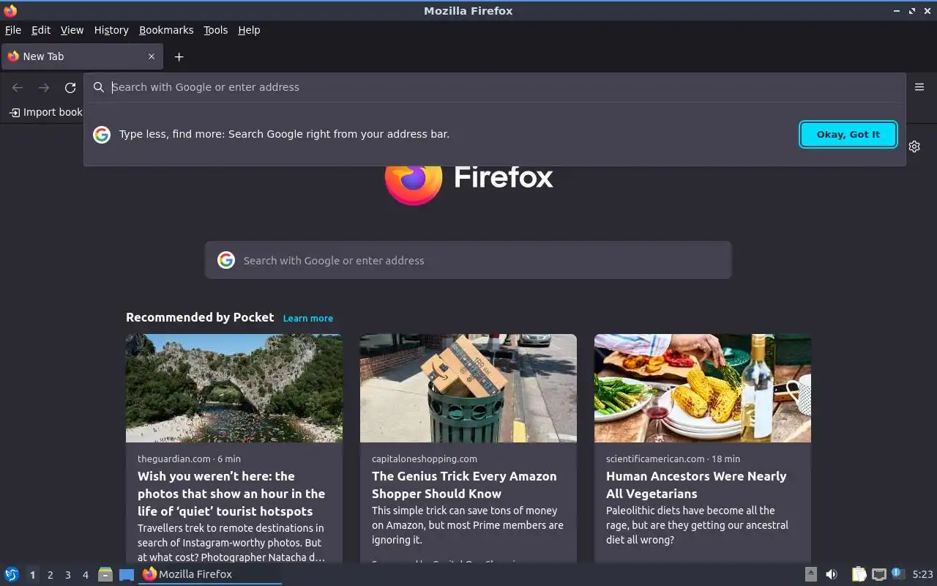Click capitaloneshopping.com source label
The height and width of the screenshot is (586, 937).
(425, 459)
